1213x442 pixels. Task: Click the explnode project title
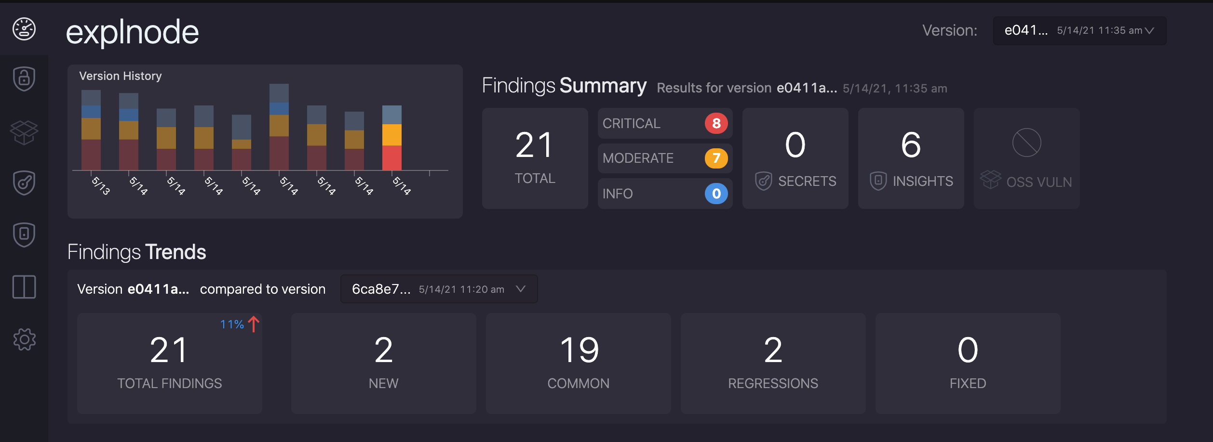(132, 32)
